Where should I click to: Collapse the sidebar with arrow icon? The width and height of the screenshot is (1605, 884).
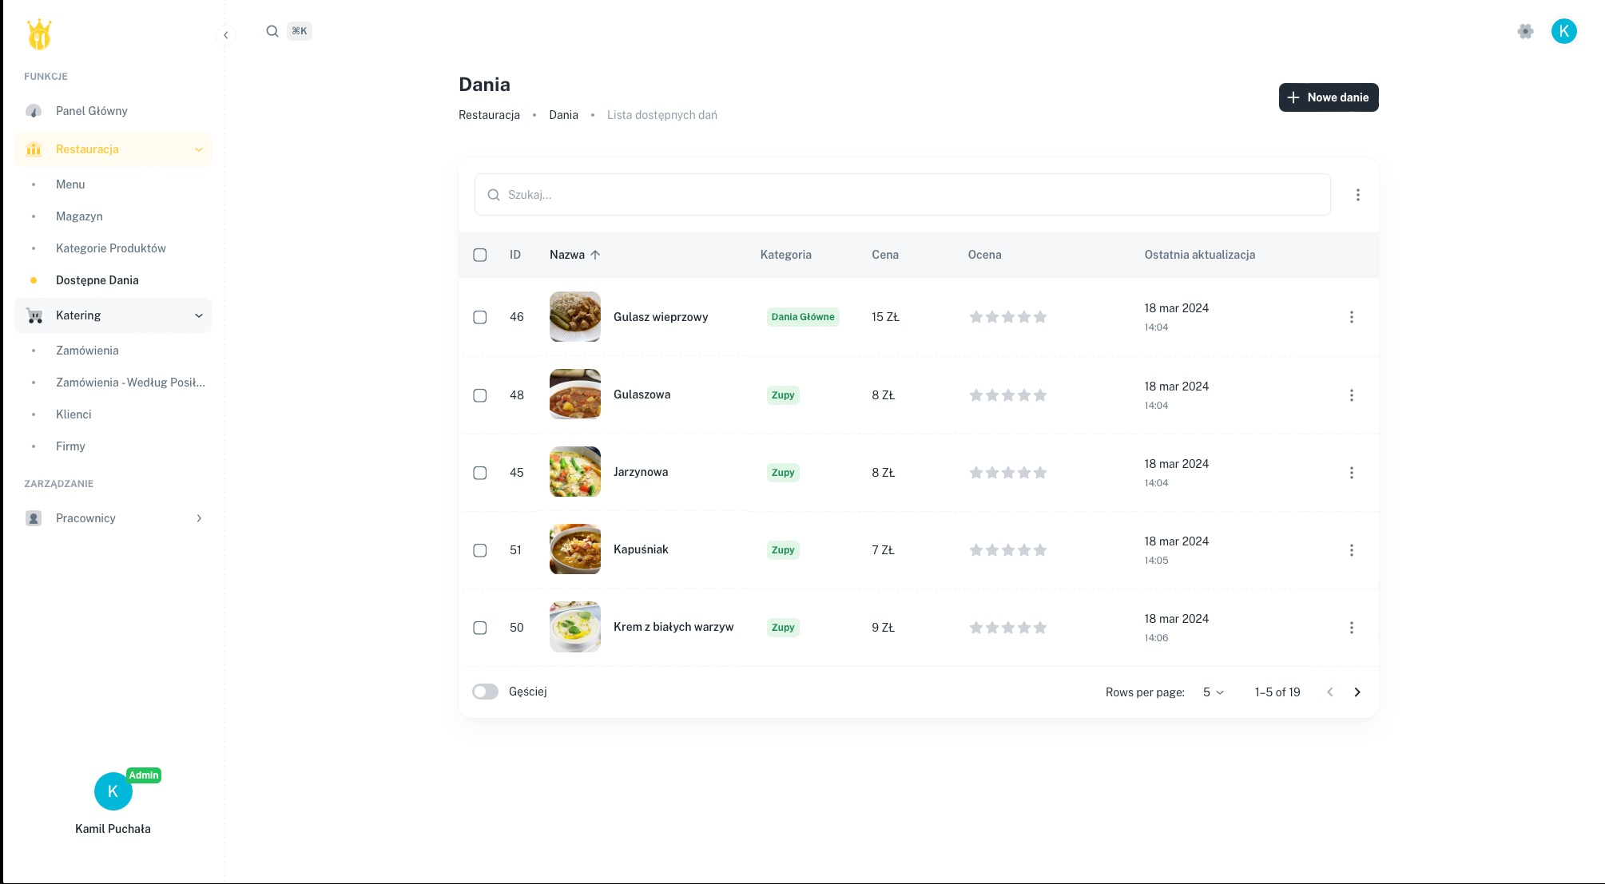(226, 35)
